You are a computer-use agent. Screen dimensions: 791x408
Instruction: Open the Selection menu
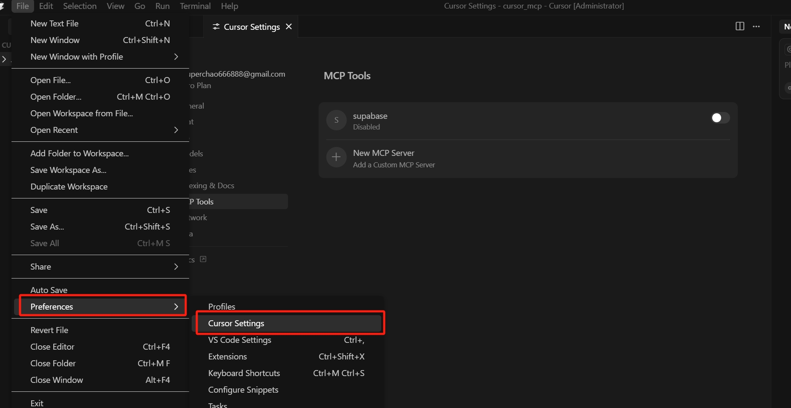(80, 6)
